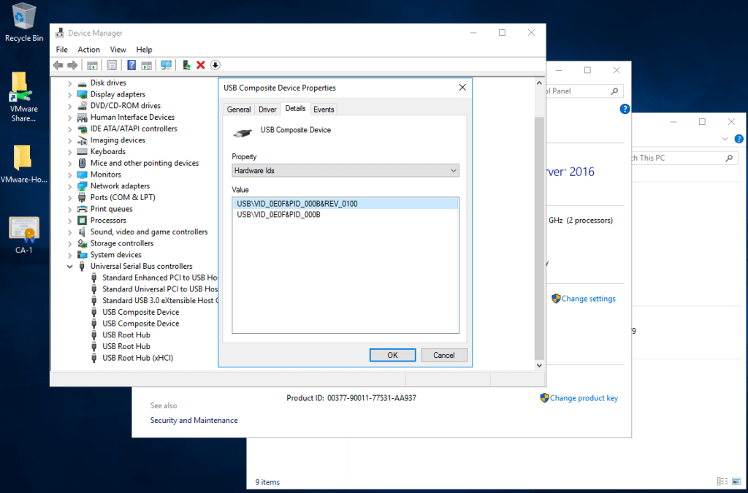
Task: Select hardware ID value ending in REV_0100
Action: [x=297, y=204]
